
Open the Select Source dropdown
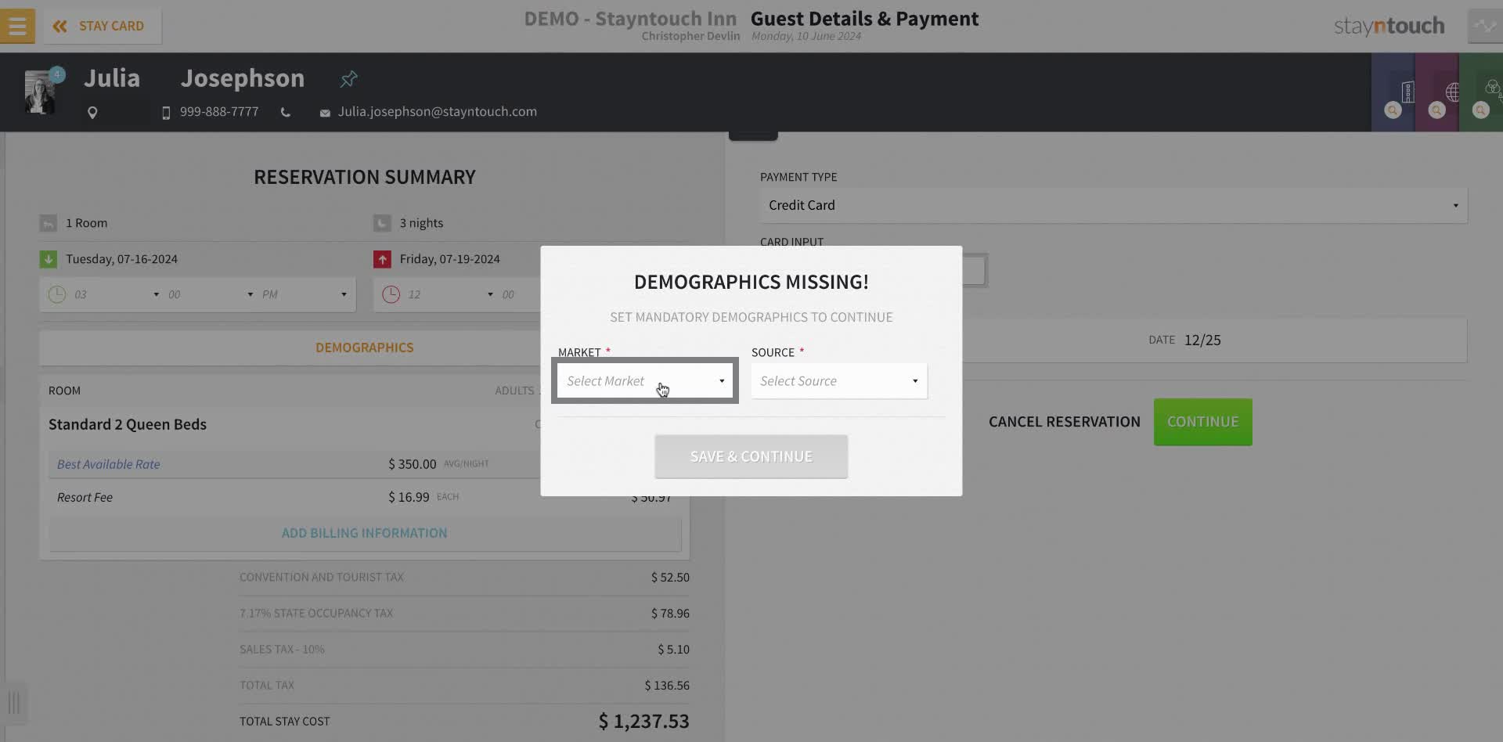point(839,381)
